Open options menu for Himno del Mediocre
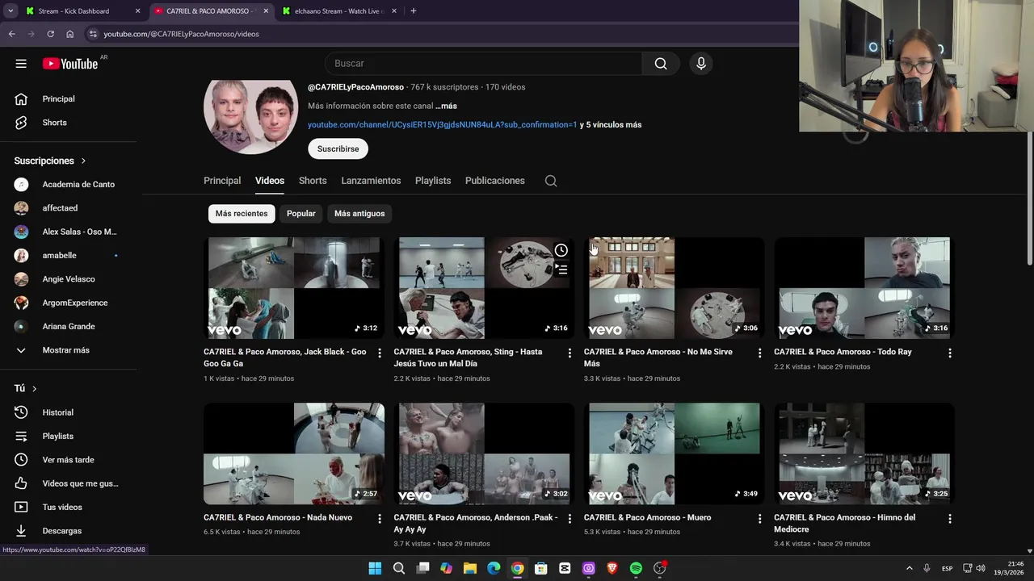 pyautogui.click(x=950, y=519)
